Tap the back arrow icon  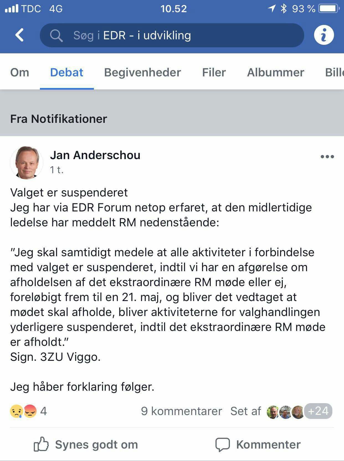pyautogui.click(x=19, y=35)
